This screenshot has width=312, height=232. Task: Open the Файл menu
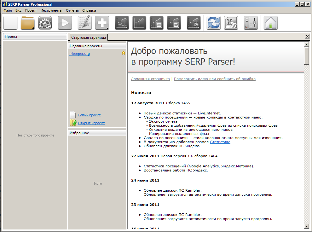(x=8, y=10)
